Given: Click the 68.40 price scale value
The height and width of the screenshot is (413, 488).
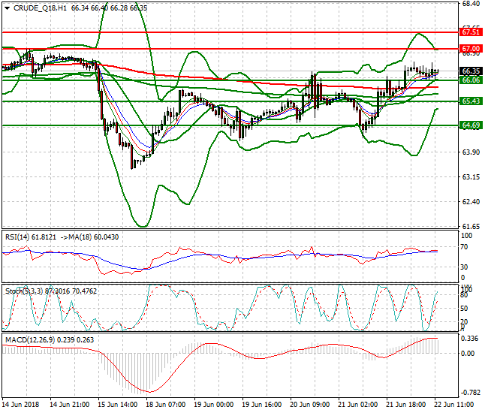Looking at the screenshot, I should tap(471, 4).
